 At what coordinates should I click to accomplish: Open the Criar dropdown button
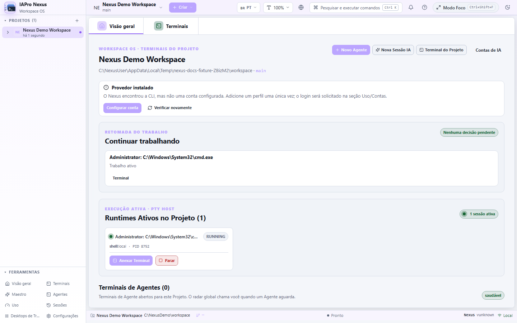click(183, 8)
